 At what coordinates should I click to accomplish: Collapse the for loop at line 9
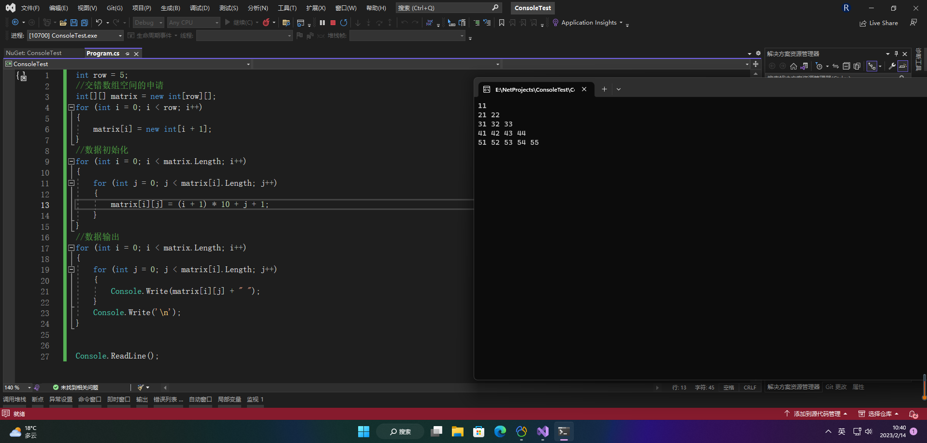click(71, 161)
